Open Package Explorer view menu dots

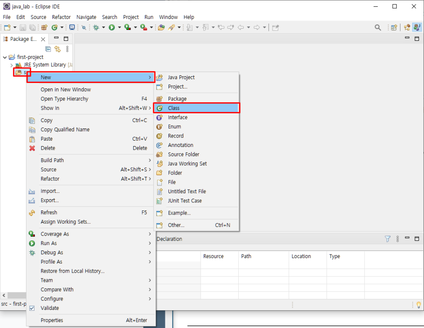(x=67, y=49)
